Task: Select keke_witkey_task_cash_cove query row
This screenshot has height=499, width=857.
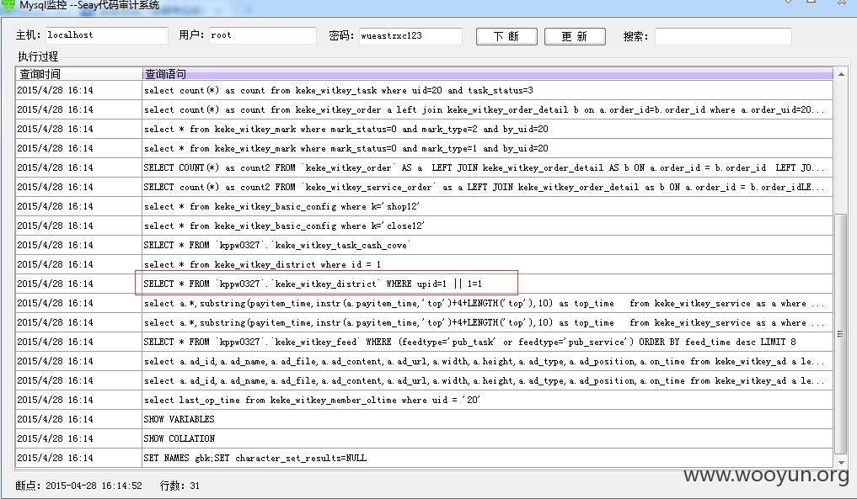Action: coord(424,245)
